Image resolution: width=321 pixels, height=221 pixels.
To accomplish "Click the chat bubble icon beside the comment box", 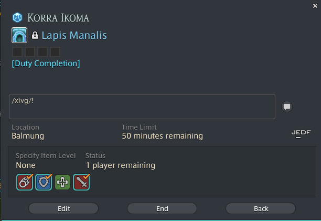I will click(x=287, y=107).
